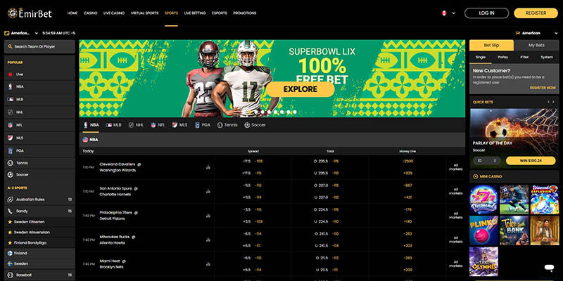563x281 pixels.
Task: Favorite the Sweden Elitserien star
Action: click(10, 221)
